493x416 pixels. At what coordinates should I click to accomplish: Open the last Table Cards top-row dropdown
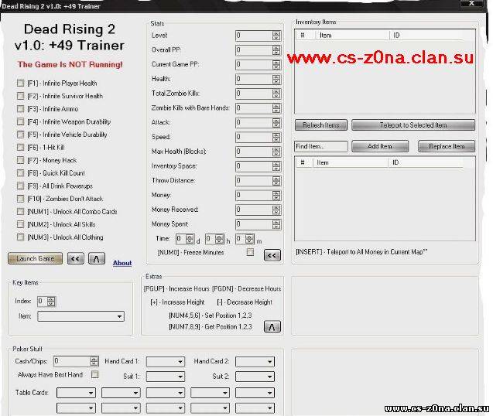[x=255, y=393]
